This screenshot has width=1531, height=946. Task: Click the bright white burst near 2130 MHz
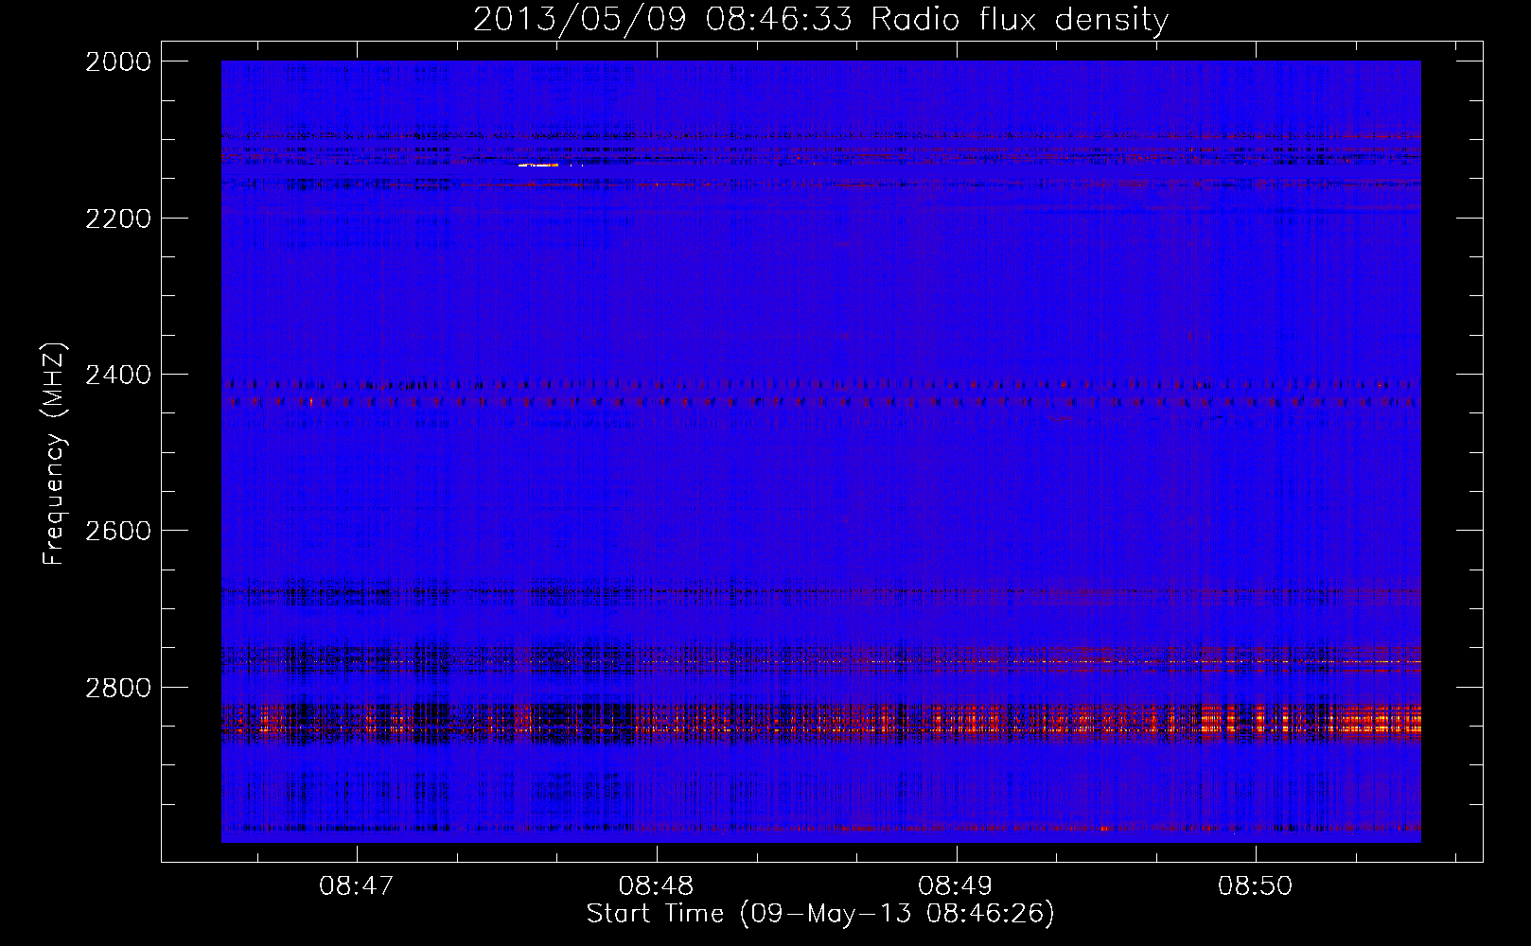[x=538, y=166]
